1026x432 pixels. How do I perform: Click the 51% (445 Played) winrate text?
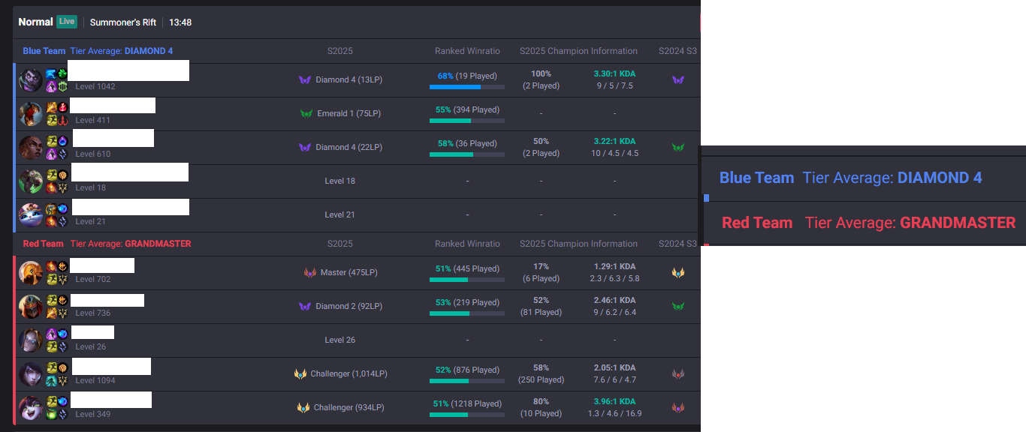point(467,268)
